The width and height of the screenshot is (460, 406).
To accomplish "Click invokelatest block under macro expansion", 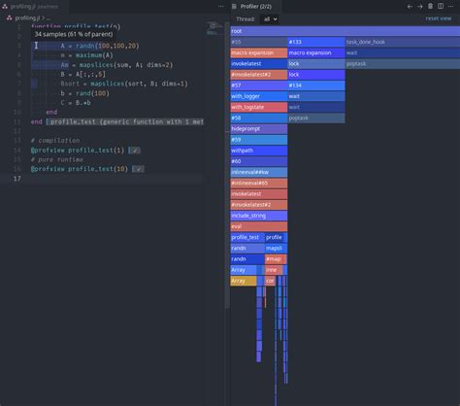I will point(259,64).
